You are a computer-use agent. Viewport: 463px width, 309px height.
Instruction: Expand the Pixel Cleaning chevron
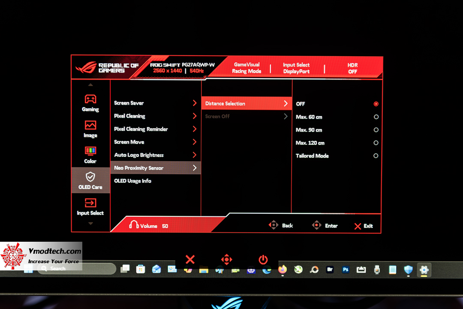pyautogui.click(x=195, y=116)
